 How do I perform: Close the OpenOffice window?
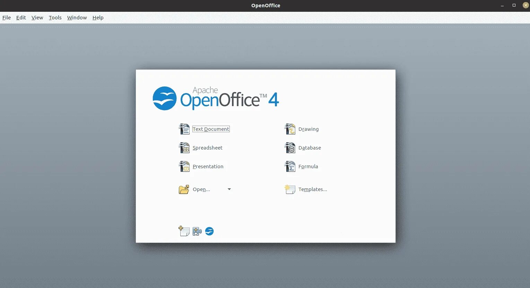point(525,5)
